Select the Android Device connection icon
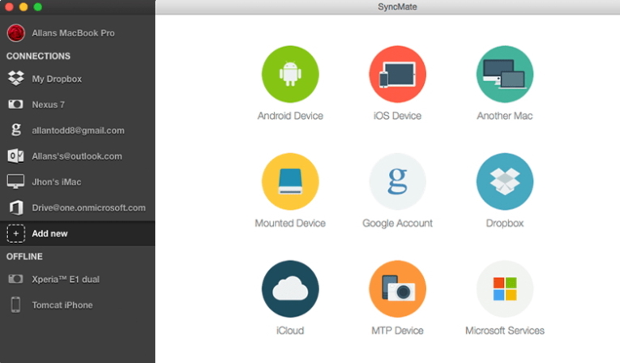Screen dimensions: 620x363 [x=290, y=74]
